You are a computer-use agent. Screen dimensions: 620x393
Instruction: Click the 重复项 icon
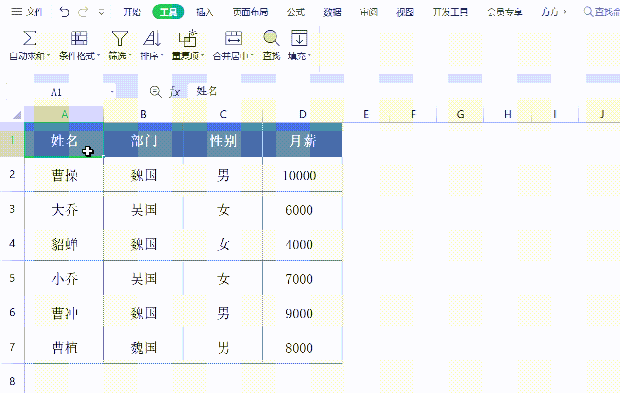pos(188,38)
